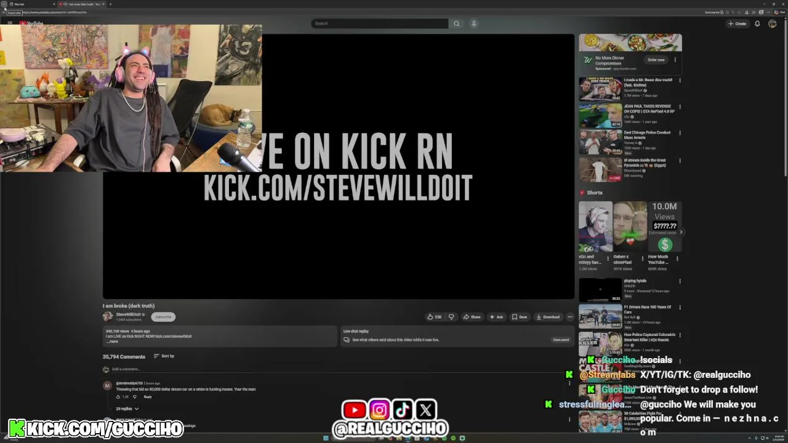
Task: Open options for the sponsored ad
Action: [x=675, y=60]
